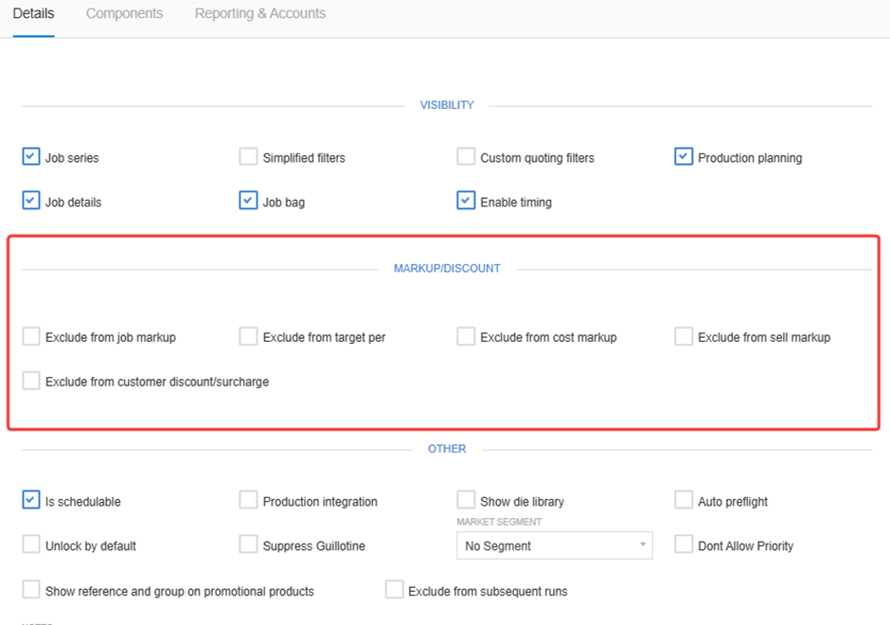This screenshot has height=625, width=890.
Task: Check Exclude from sell markup
Action: pyautogui.click(x=684, y=336)
